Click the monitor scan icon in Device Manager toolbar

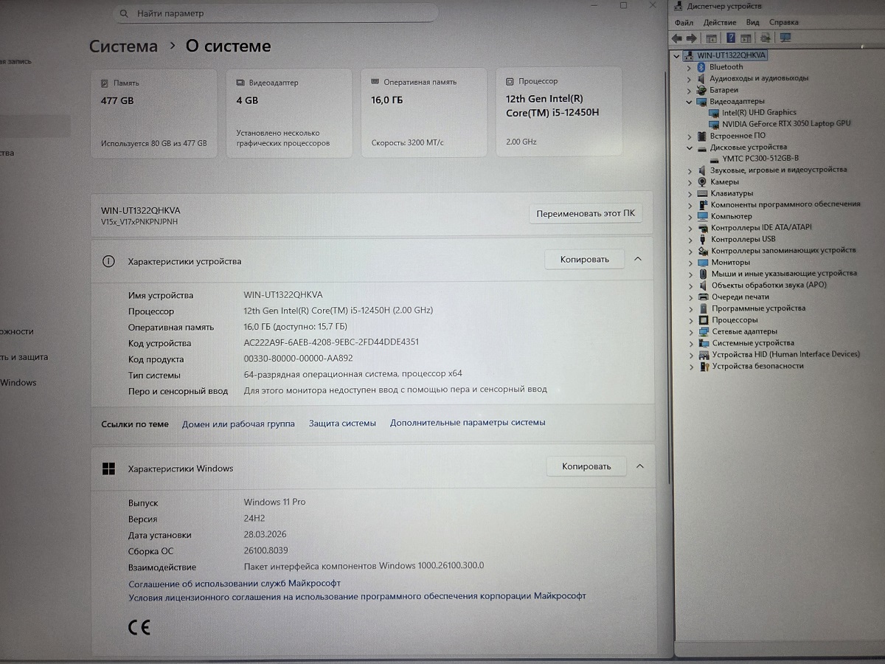[x=785, y=38]
